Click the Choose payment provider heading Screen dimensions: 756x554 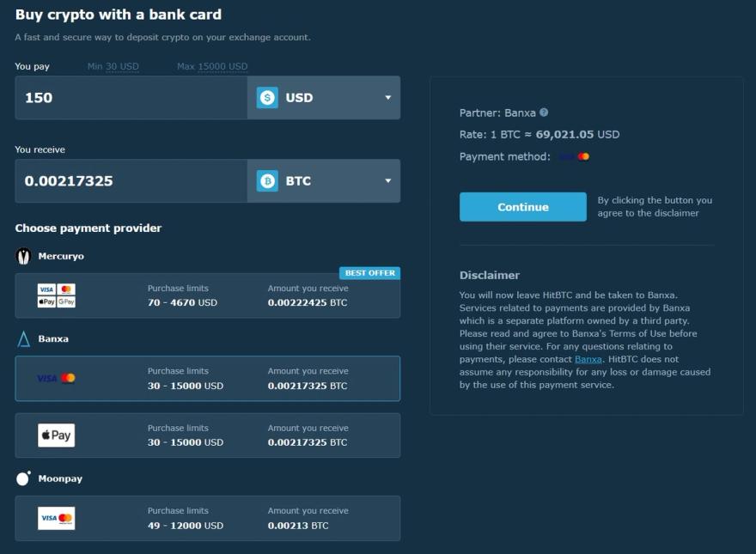point(88,228)
